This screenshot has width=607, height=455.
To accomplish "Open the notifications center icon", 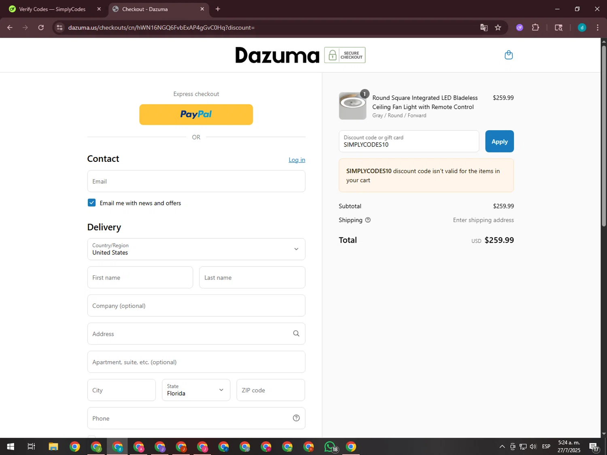I will click(594, 447).
